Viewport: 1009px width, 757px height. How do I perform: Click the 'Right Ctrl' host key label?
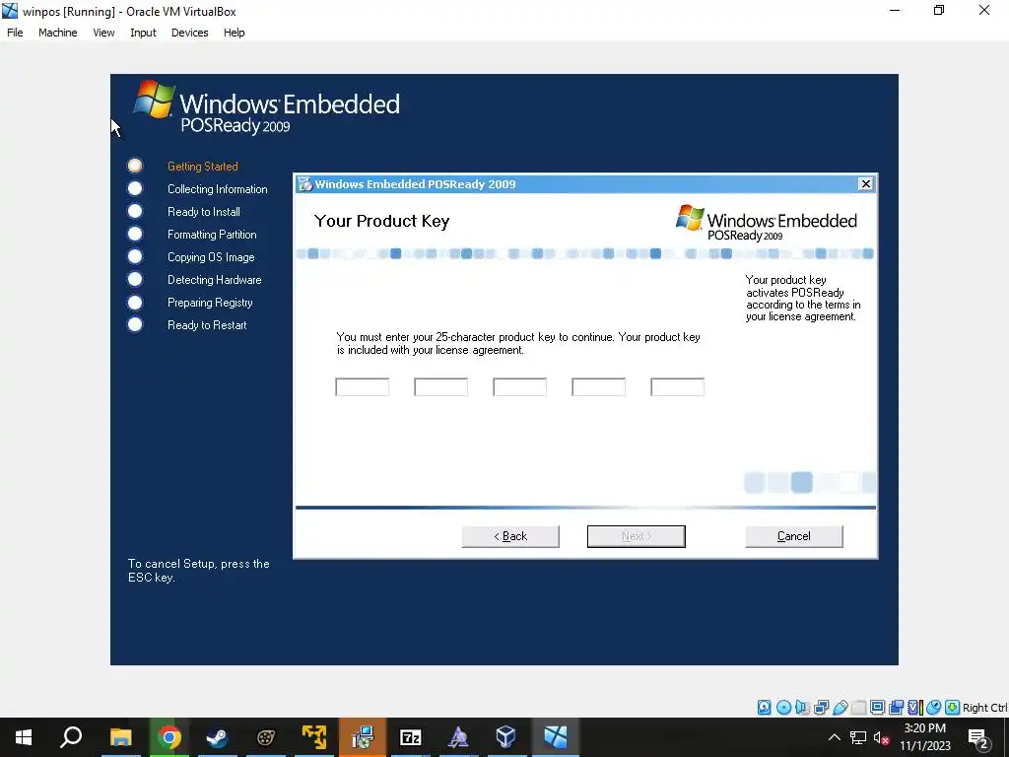pyautogui.click(x=985, y=708)
